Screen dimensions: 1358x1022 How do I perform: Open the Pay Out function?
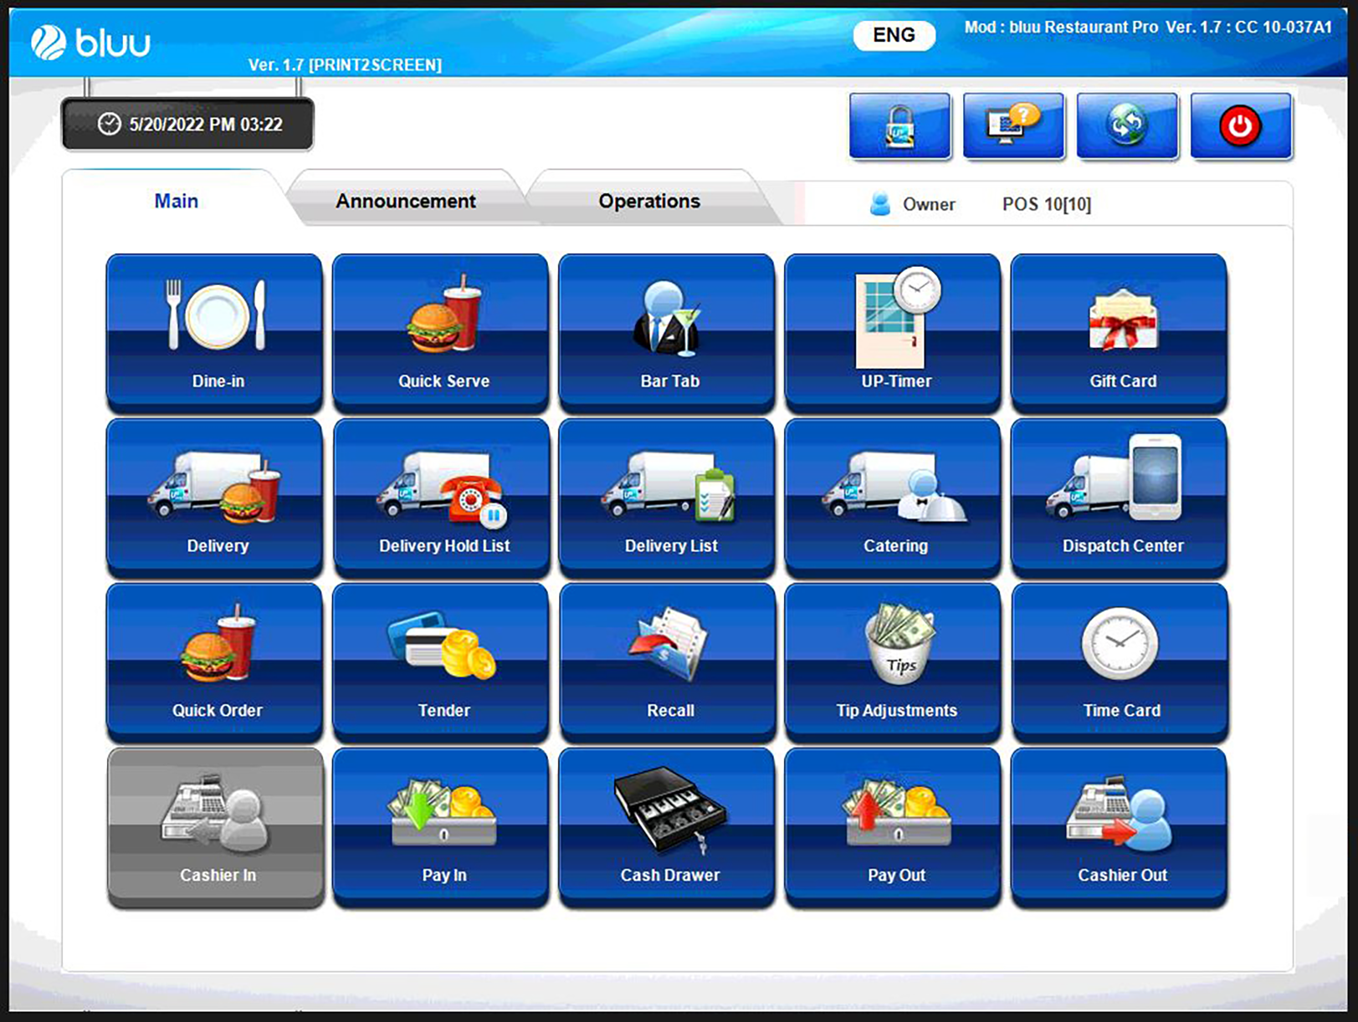(893, 826)
